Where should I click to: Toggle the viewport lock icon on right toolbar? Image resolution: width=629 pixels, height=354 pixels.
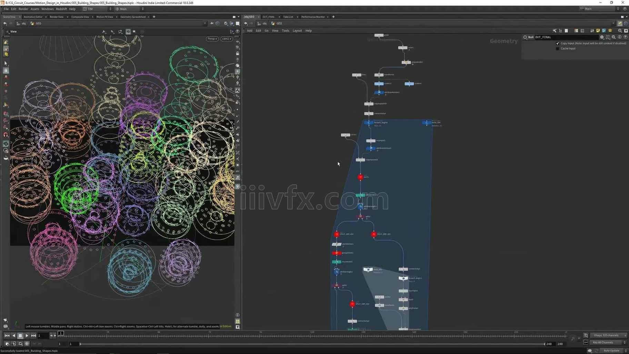click(238, 53)
